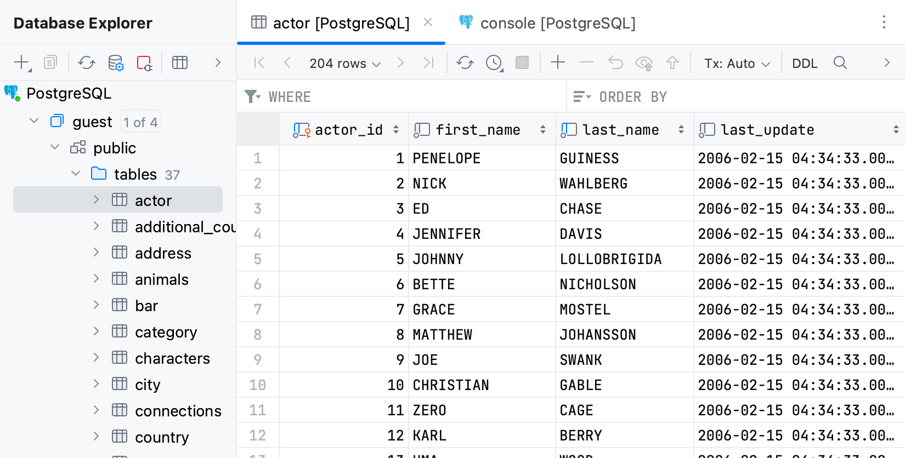905x458 pixels.
Task: Close the actor [PostgreSQL] tab
Action: click(428, 22)
